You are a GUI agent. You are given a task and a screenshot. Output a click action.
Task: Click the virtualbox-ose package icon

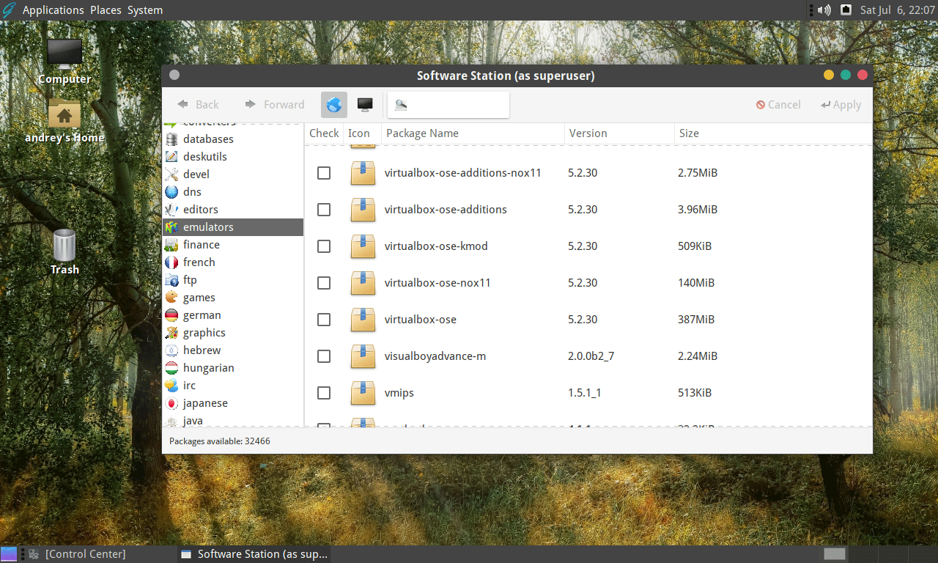click(363, 320)
